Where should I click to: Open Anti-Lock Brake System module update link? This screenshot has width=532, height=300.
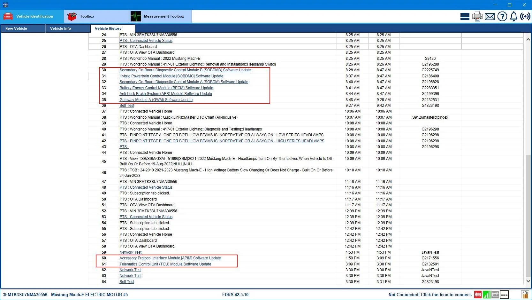tap(166, 94)
